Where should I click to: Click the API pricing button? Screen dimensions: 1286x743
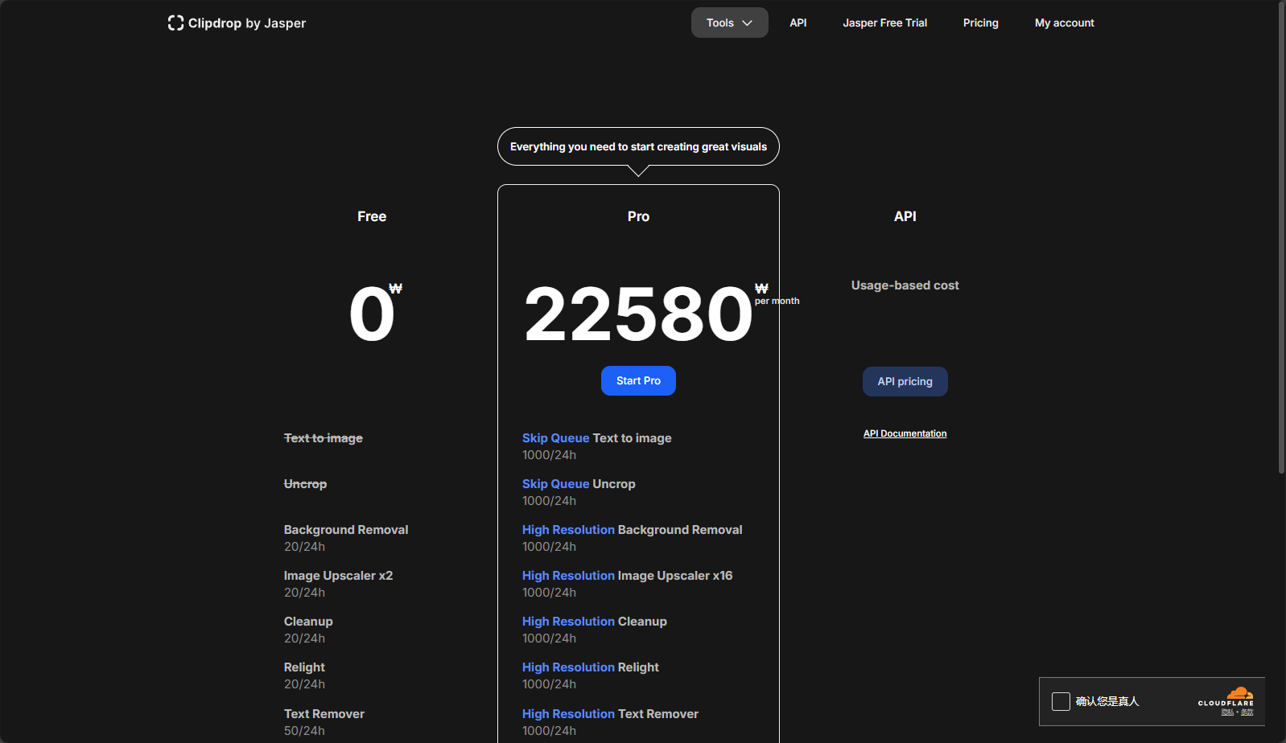pyautogui.click(x=905, y=382)
